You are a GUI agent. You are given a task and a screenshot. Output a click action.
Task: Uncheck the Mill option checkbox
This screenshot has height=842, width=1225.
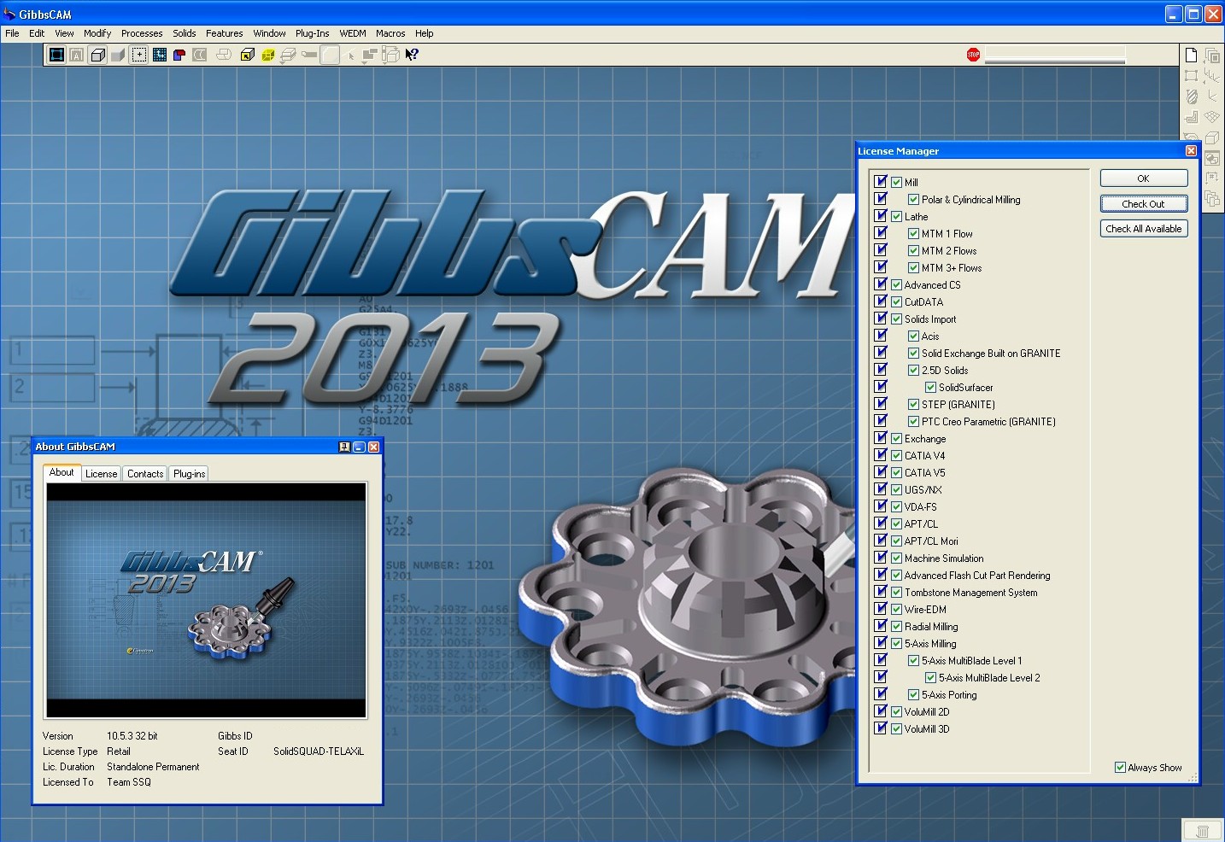pos(896,183)
